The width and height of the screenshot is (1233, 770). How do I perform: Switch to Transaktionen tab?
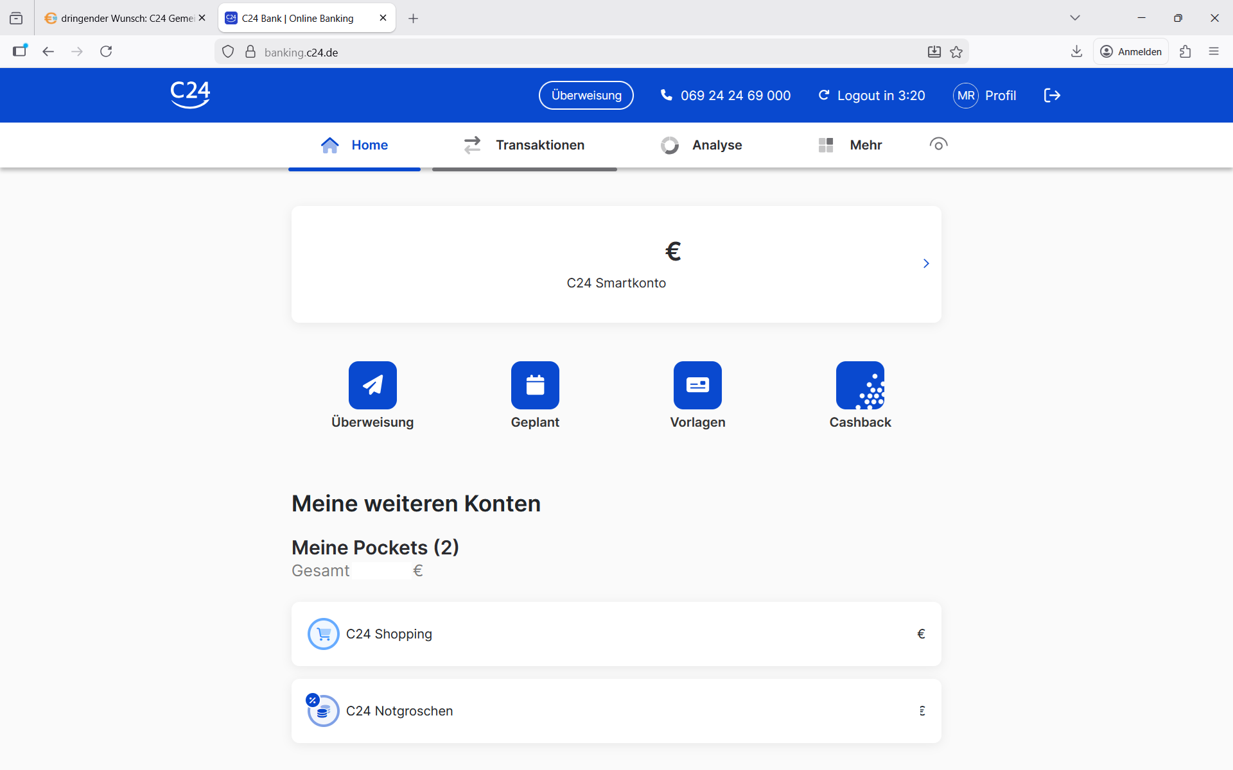[x=525, y=145]
